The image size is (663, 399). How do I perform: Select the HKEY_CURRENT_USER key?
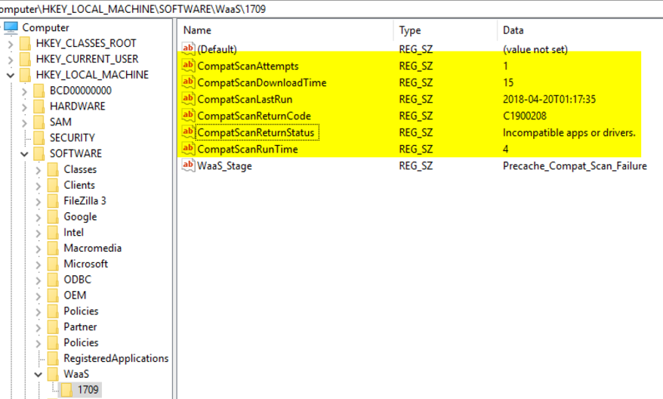[x=87, y=59]
